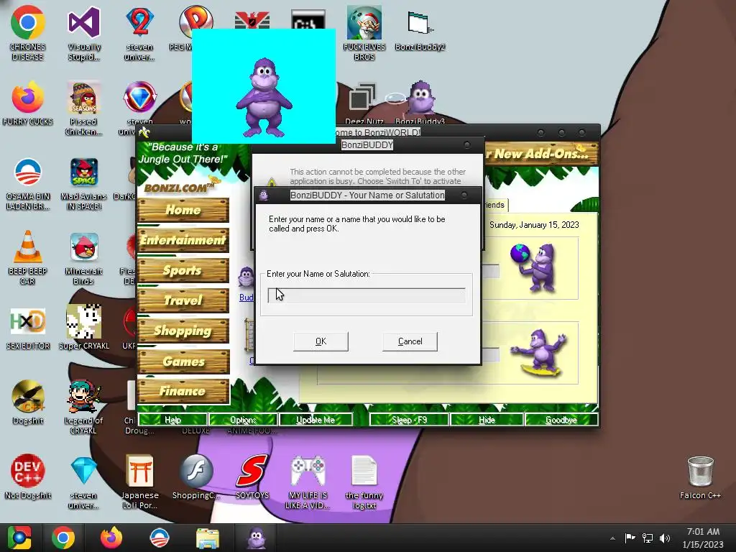This screenshot has width=736, height=552.
Task: Open SEX EDITOR HxD desktop icon
Action: click(28, 328)
